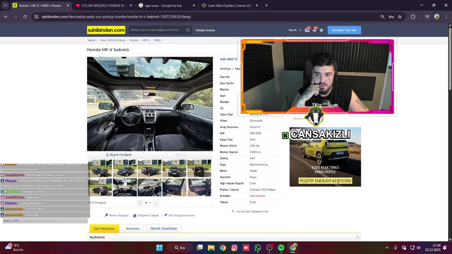Screen dimensions: 452x254
Task: Go to next photo thumbnails page arrow
Action: (x=156, y=202)
